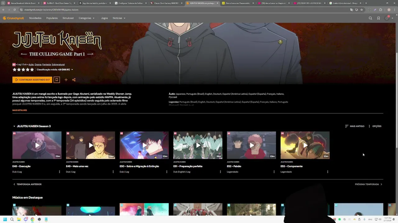Click the plus add-to-list icon
This screenshot has width=398, height=223.
(x=66, y=80)
